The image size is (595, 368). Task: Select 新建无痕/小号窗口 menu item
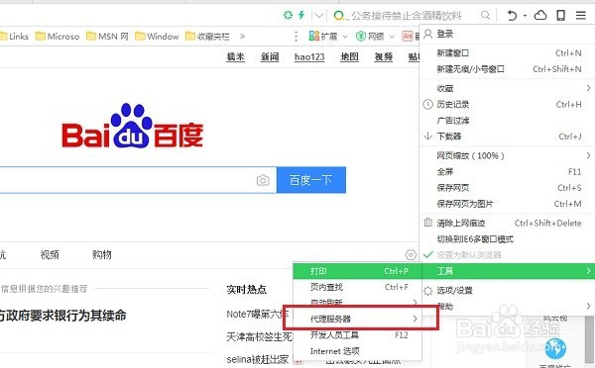(507, 69)
